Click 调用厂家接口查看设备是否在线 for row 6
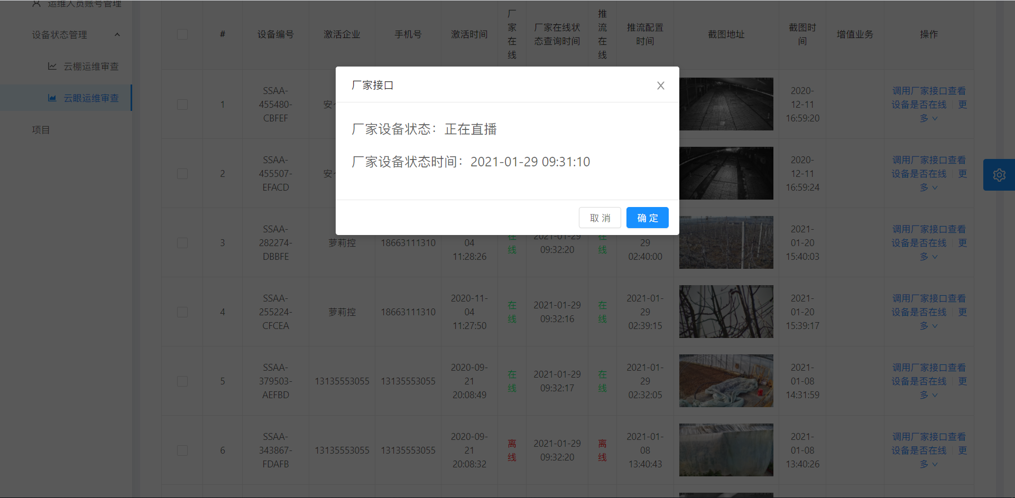Viewport: 1015px width, 498px height. [929, 444]
